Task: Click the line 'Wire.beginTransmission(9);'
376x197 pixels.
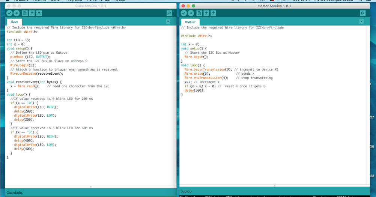Action: pos(208,69)
